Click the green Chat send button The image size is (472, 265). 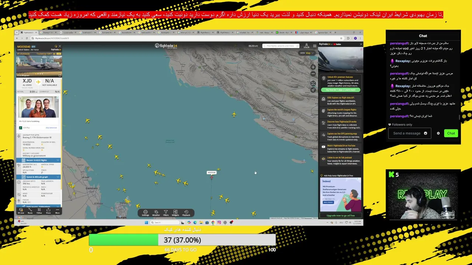451,133
